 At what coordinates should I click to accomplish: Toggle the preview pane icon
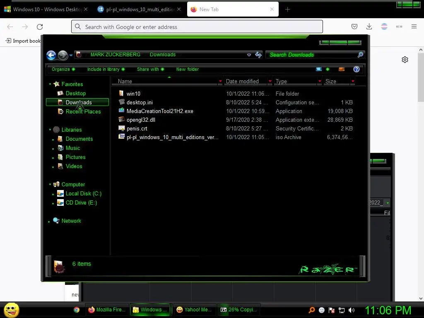point(342,69)
